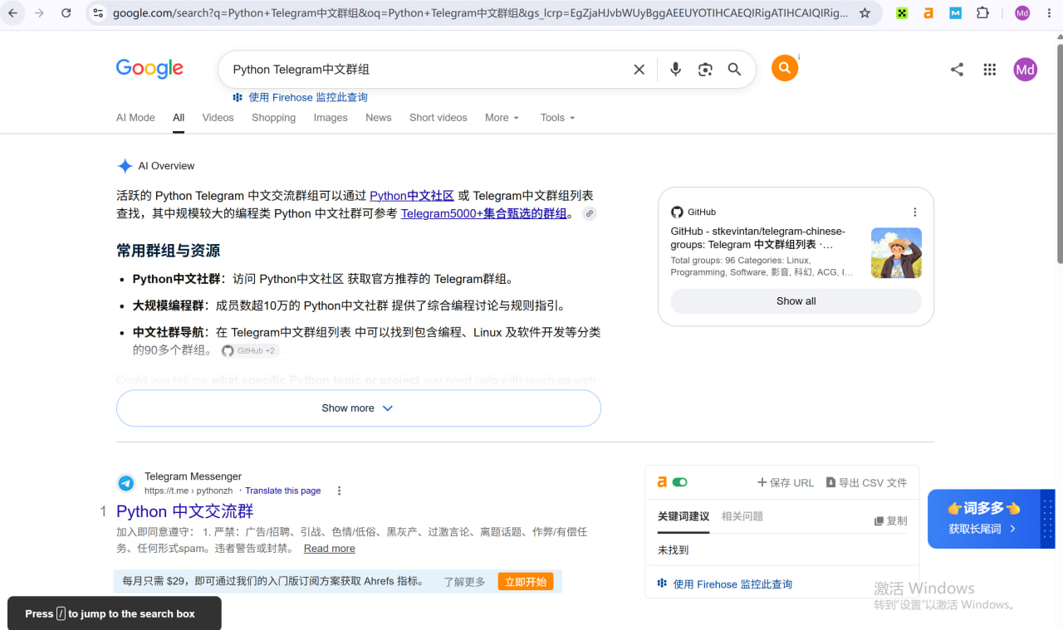
Task: Switch to Images tab
Action: click(x=331, y=118)
